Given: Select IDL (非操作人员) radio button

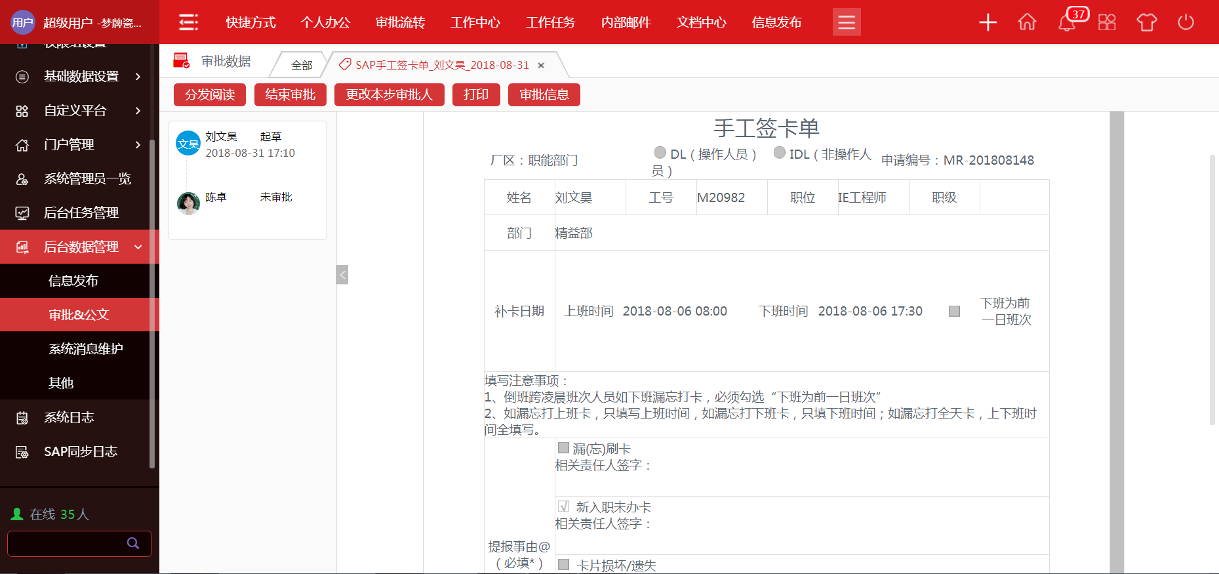Looking at the screenshot, I should [x=780, y=152].
